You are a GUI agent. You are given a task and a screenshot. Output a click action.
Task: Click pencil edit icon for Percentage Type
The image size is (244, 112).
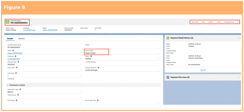pos(158,103)
